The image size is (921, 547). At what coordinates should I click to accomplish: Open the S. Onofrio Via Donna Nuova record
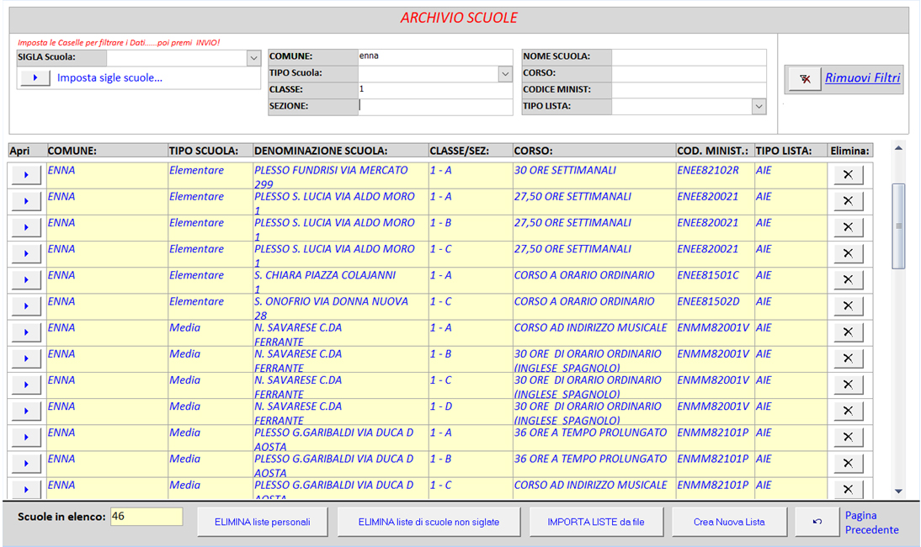pos(26,305)
